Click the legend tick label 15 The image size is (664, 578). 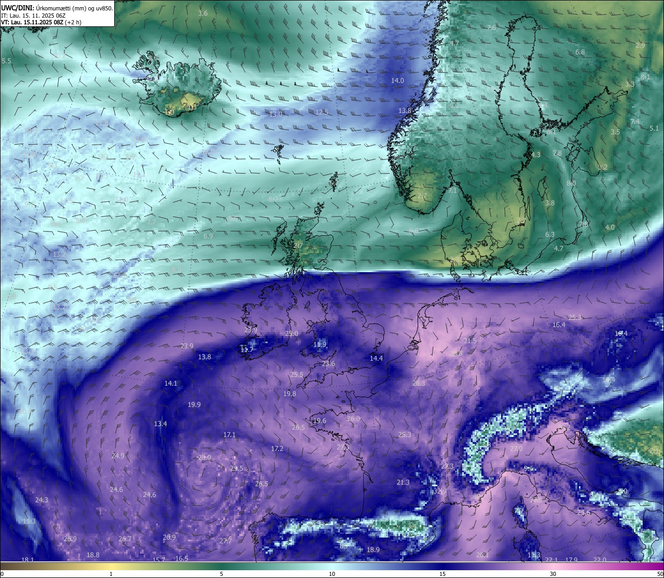[x=442, y=574]
